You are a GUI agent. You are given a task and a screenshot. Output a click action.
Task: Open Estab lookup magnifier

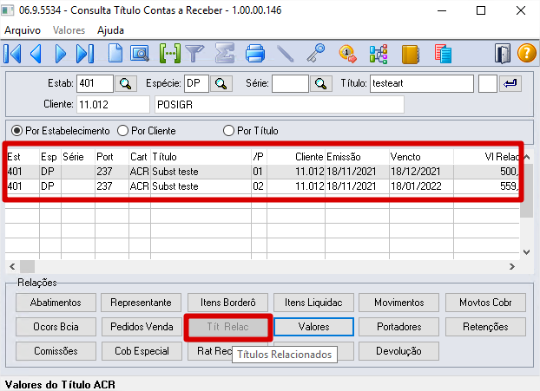pos(125,83)
